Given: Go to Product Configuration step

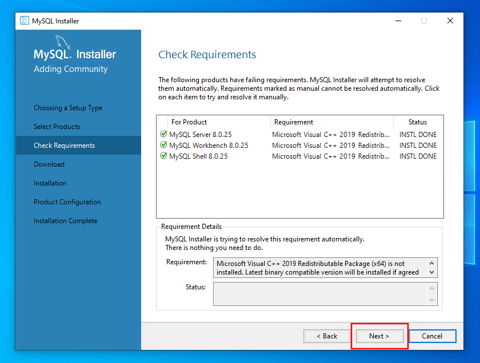Looking at the screenshot, I should coord(67,202).
